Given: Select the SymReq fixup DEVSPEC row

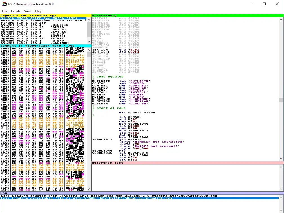Looking at the screenshot, I should click(x=43, y=32).
